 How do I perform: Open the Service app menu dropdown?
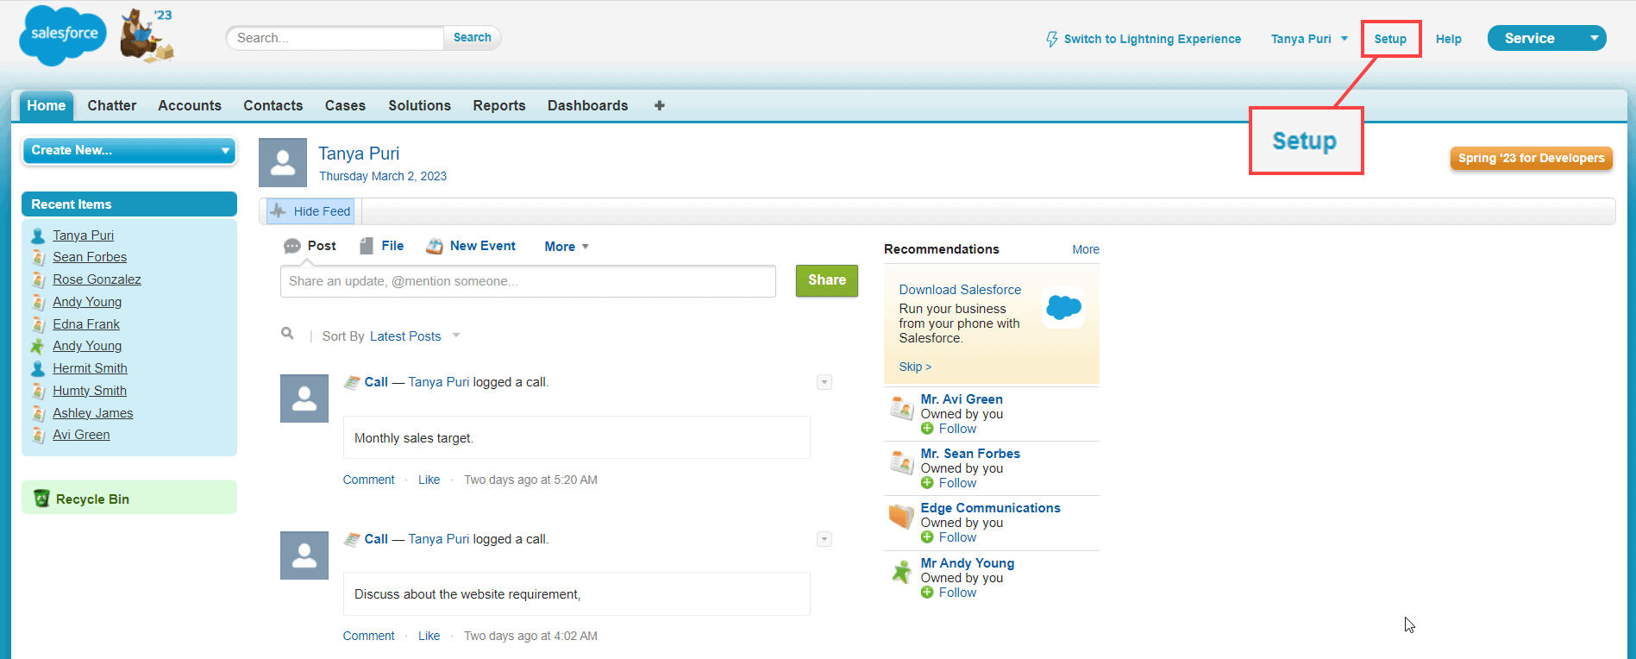[x=1547, y=38]
